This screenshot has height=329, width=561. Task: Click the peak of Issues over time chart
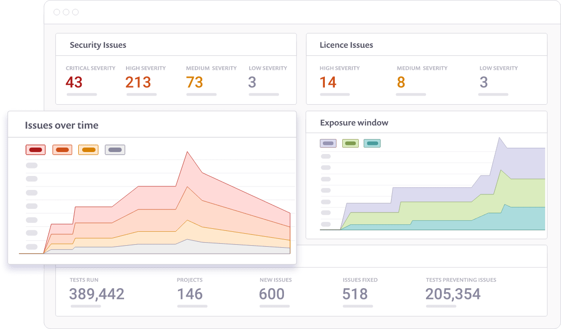click(187, 152)
